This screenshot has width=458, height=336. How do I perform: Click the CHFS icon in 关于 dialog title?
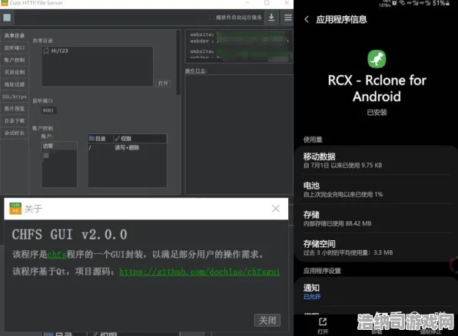click(15, 209)
